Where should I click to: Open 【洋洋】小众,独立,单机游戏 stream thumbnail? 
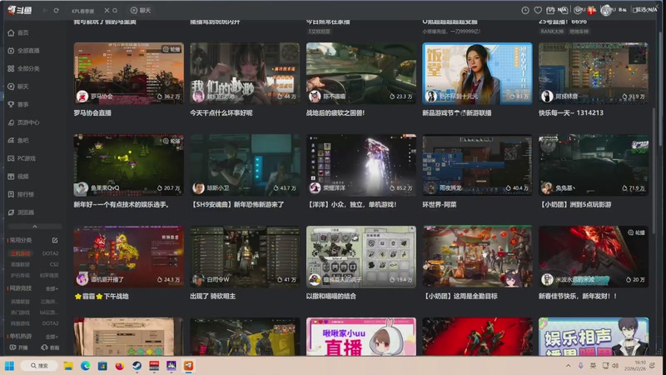361,165
